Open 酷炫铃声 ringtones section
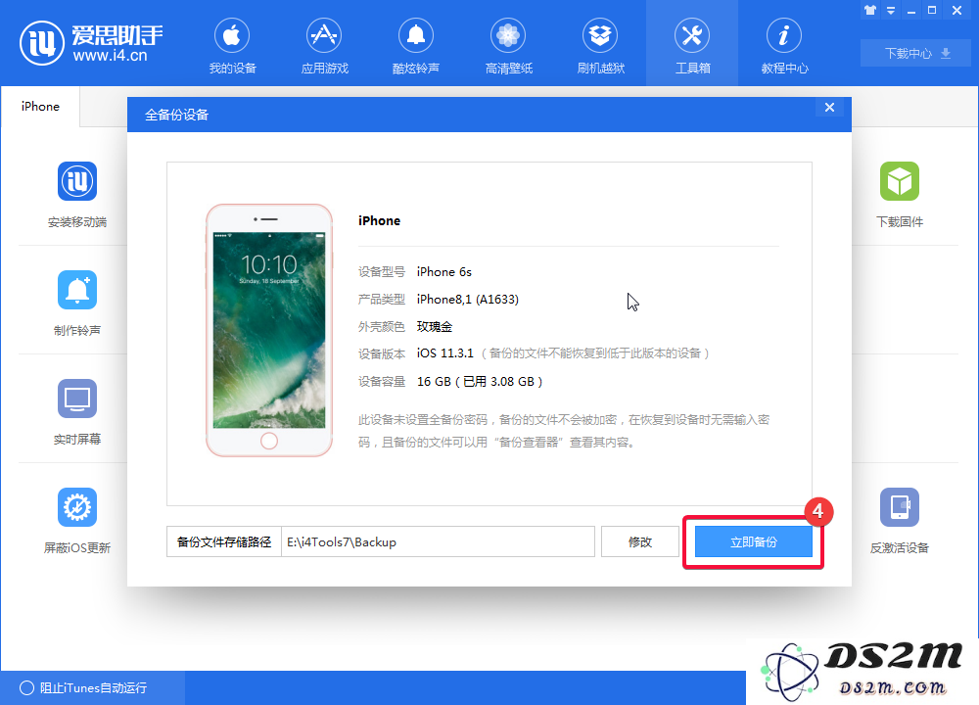979x705 pixels. click(416, 46)
